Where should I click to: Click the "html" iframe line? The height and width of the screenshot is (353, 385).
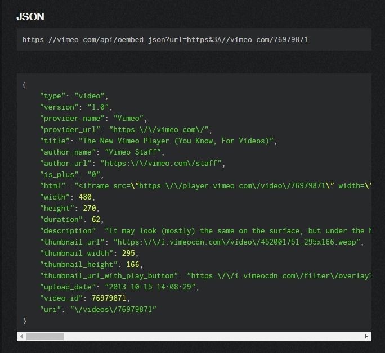[x=205, y=186]
